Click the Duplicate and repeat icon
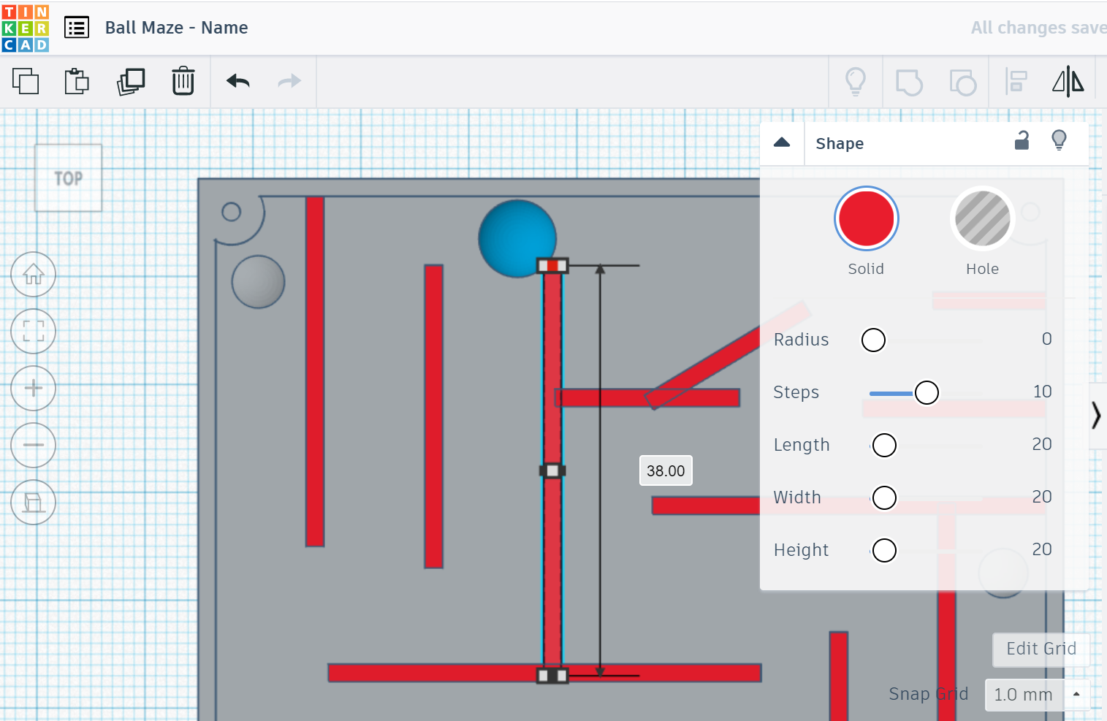This screenshot has height=721, width=1107. pos(131,81)
